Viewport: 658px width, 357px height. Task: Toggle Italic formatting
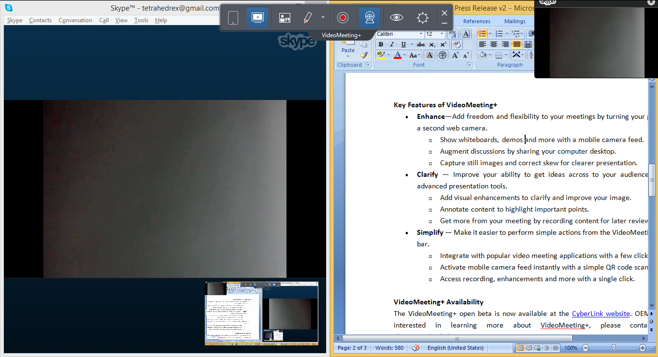392,44
